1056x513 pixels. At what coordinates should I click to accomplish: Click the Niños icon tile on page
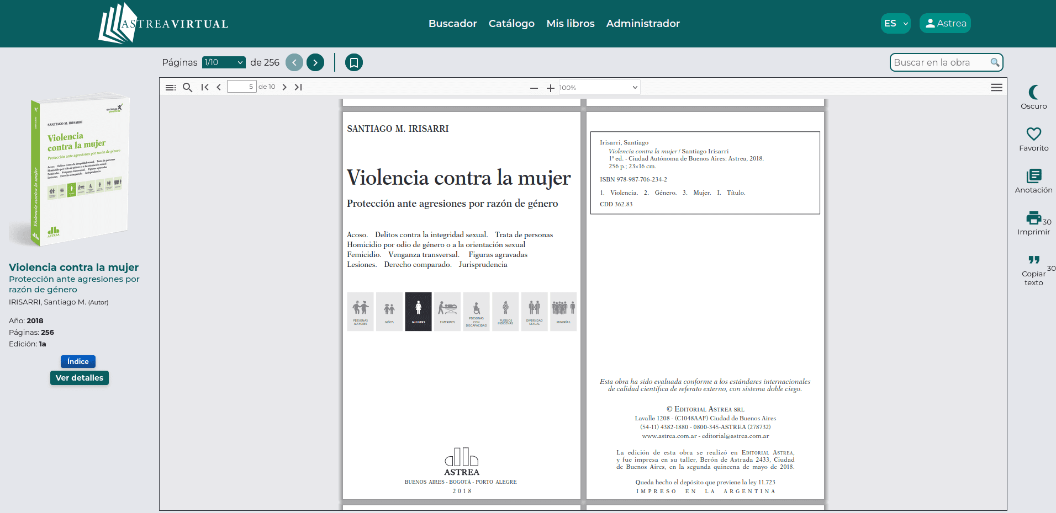click(389, 312)
